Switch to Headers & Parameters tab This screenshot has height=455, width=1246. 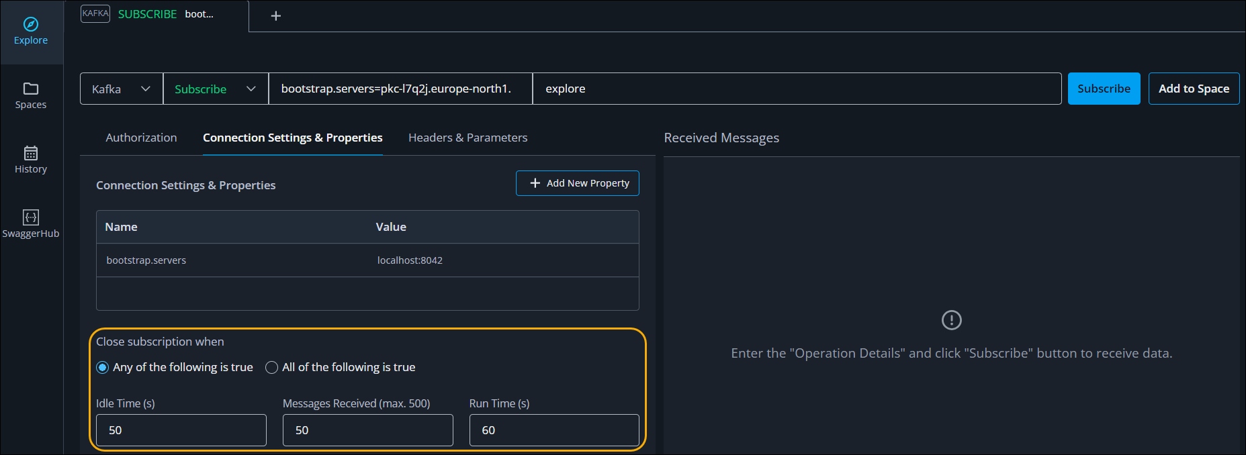click(468, 138)
